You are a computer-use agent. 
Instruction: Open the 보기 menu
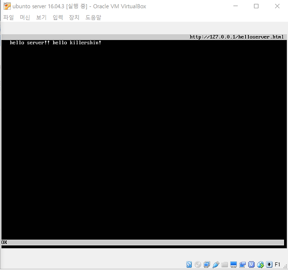pyautogui.click(x=41, y=17)
